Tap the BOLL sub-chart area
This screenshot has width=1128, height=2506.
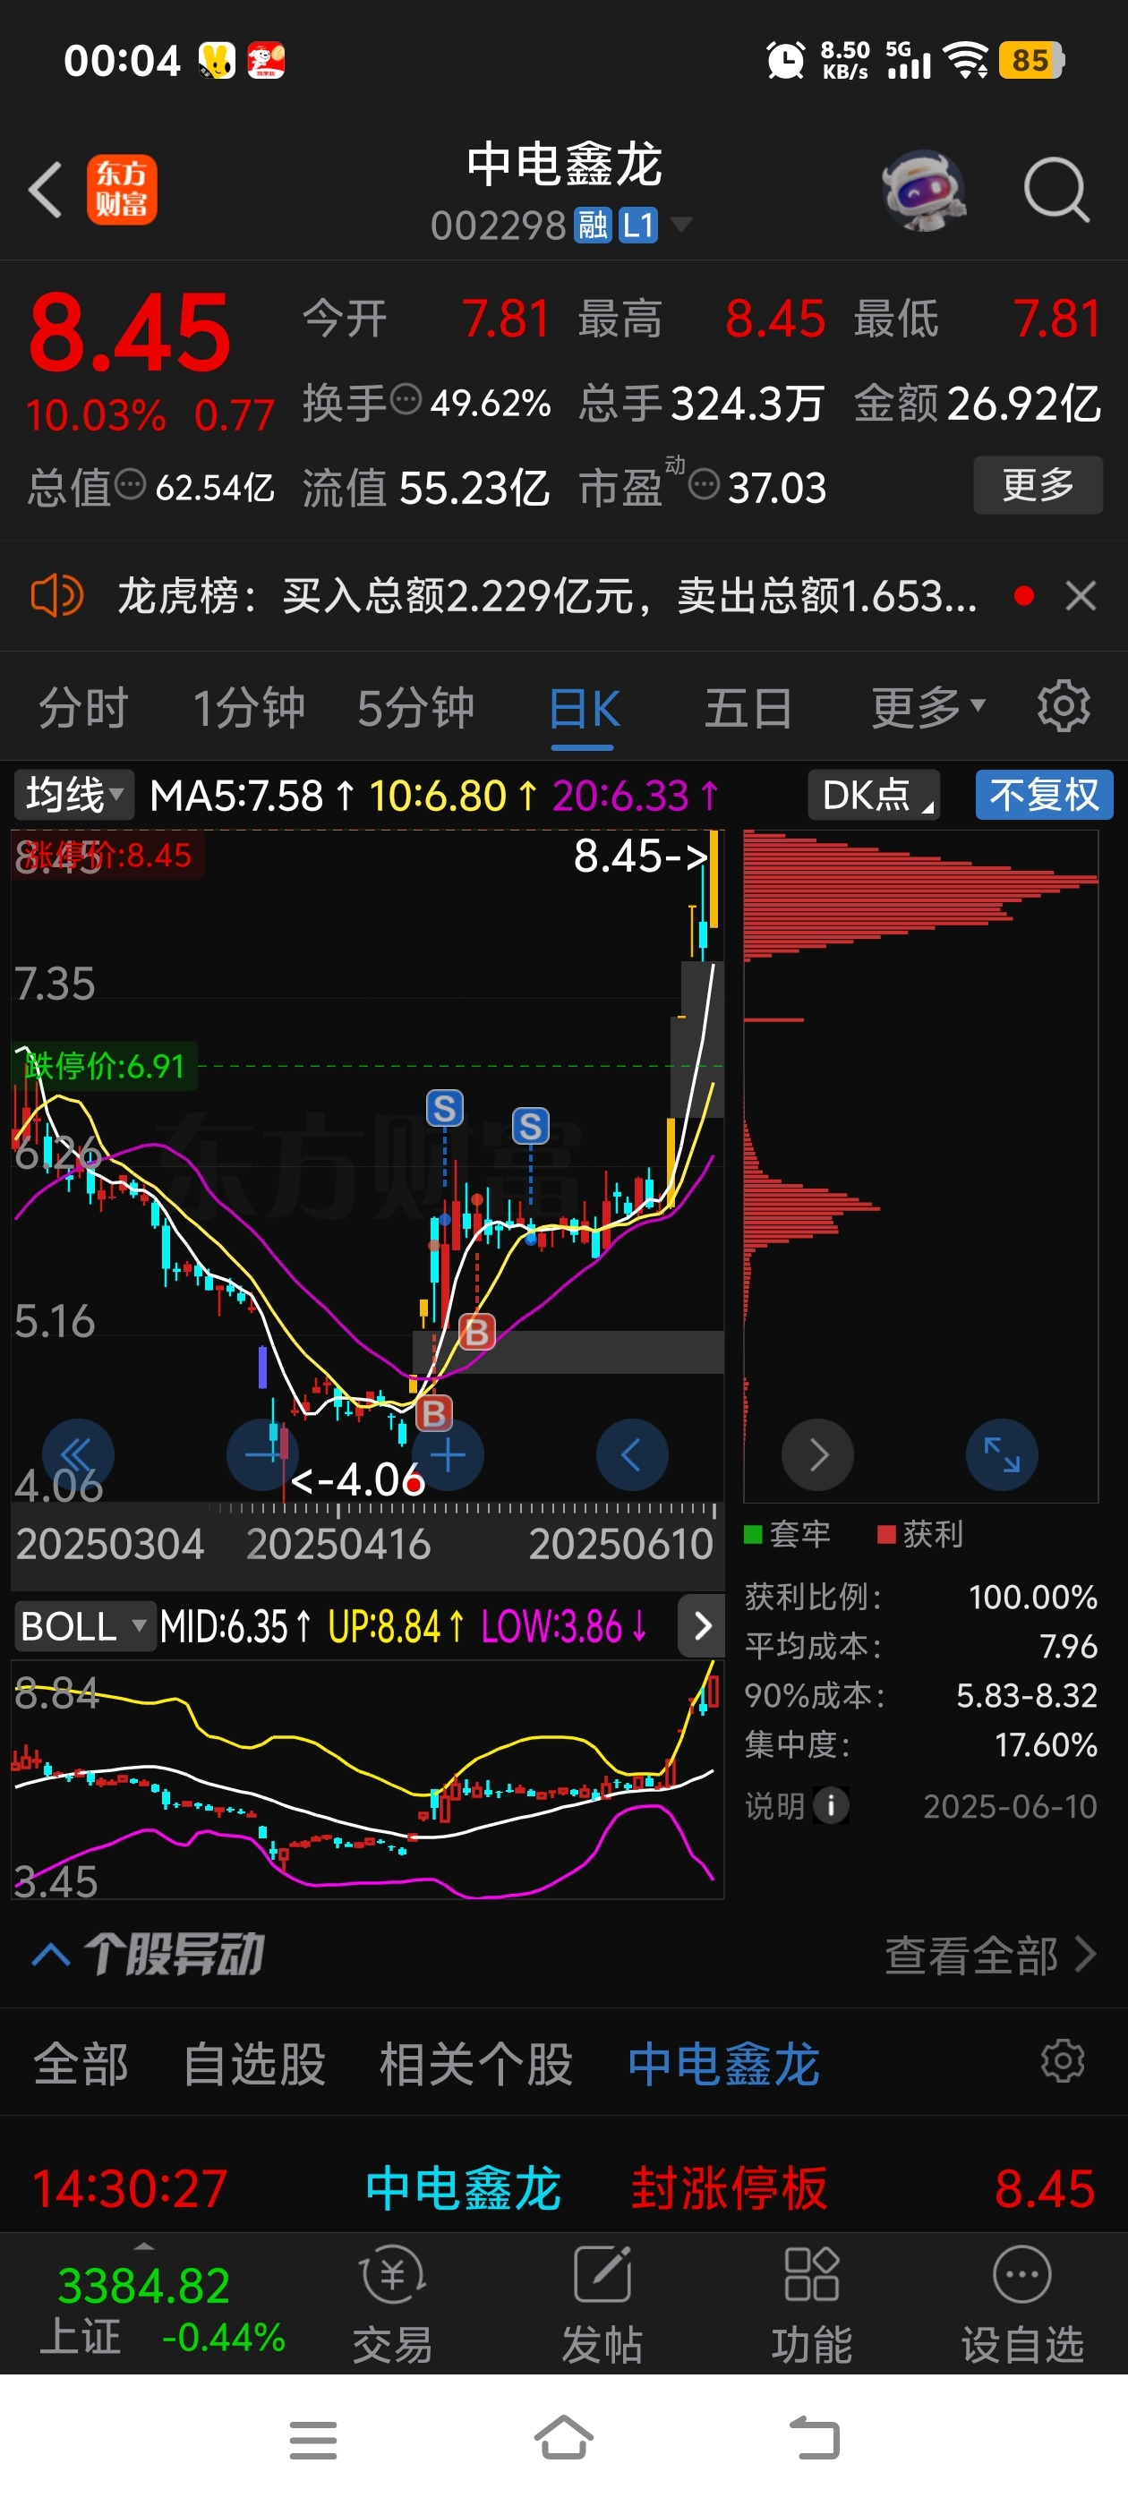(368, 1778)
